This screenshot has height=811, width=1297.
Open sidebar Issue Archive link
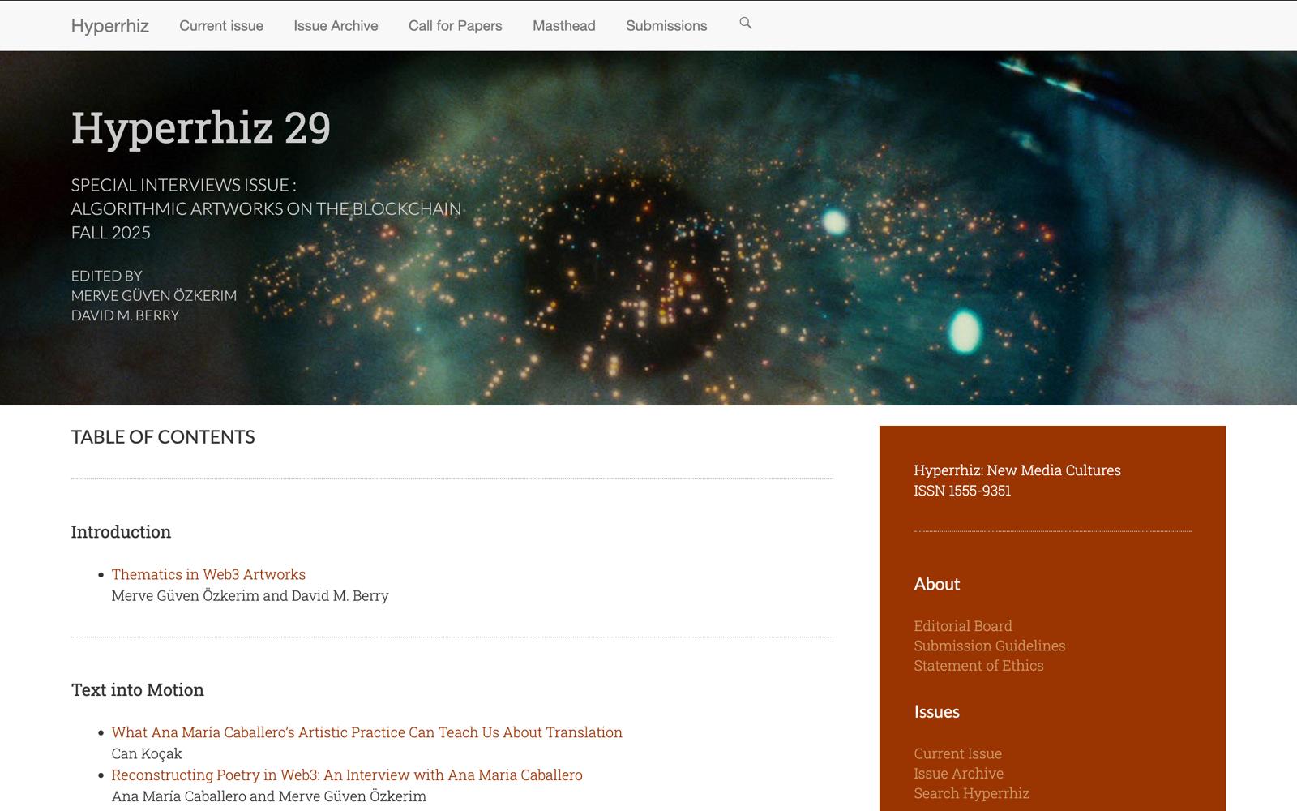pos(958,774)
